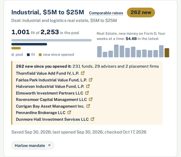The height and width of the screenshot is (157, 181).
Task: Click the new since opened legend swatch
Action: tap(40, 55)
